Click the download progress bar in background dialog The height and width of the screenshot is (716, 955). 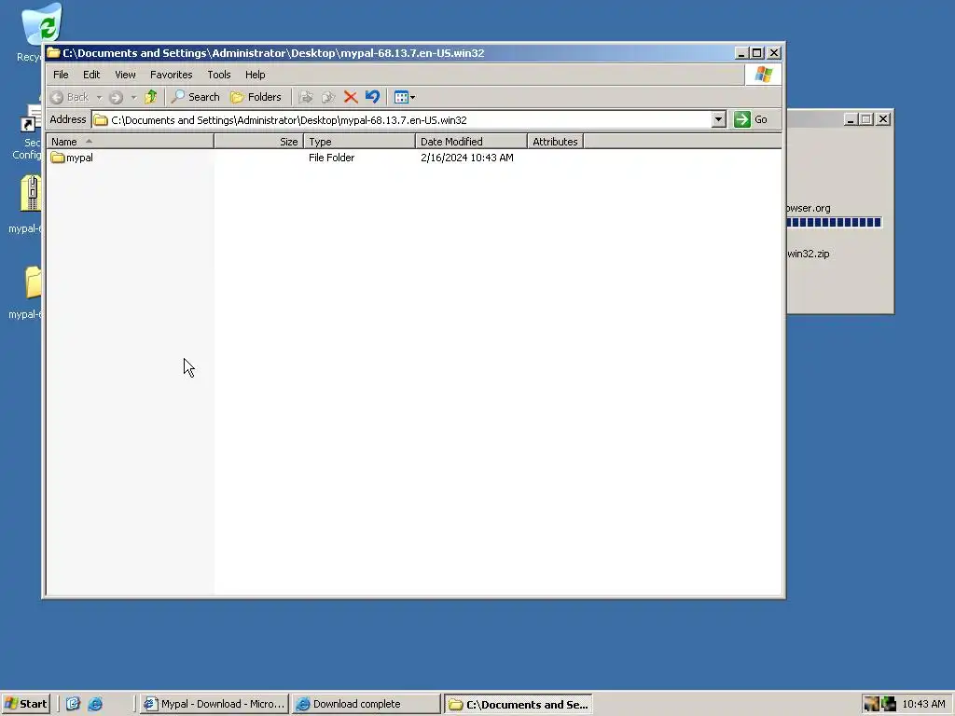click(x=835, y=222)
